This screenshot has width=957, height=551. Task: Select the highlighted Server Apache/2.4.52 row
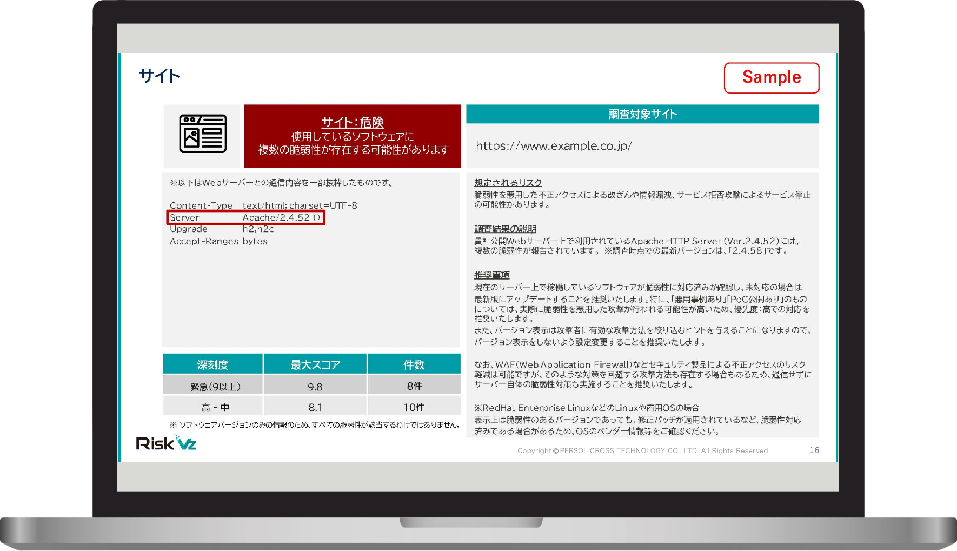(245, 217)
